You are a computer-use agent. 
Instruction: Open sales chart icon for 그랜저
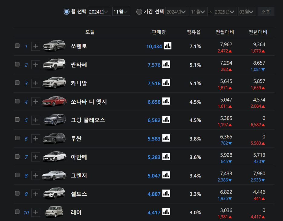166,175
